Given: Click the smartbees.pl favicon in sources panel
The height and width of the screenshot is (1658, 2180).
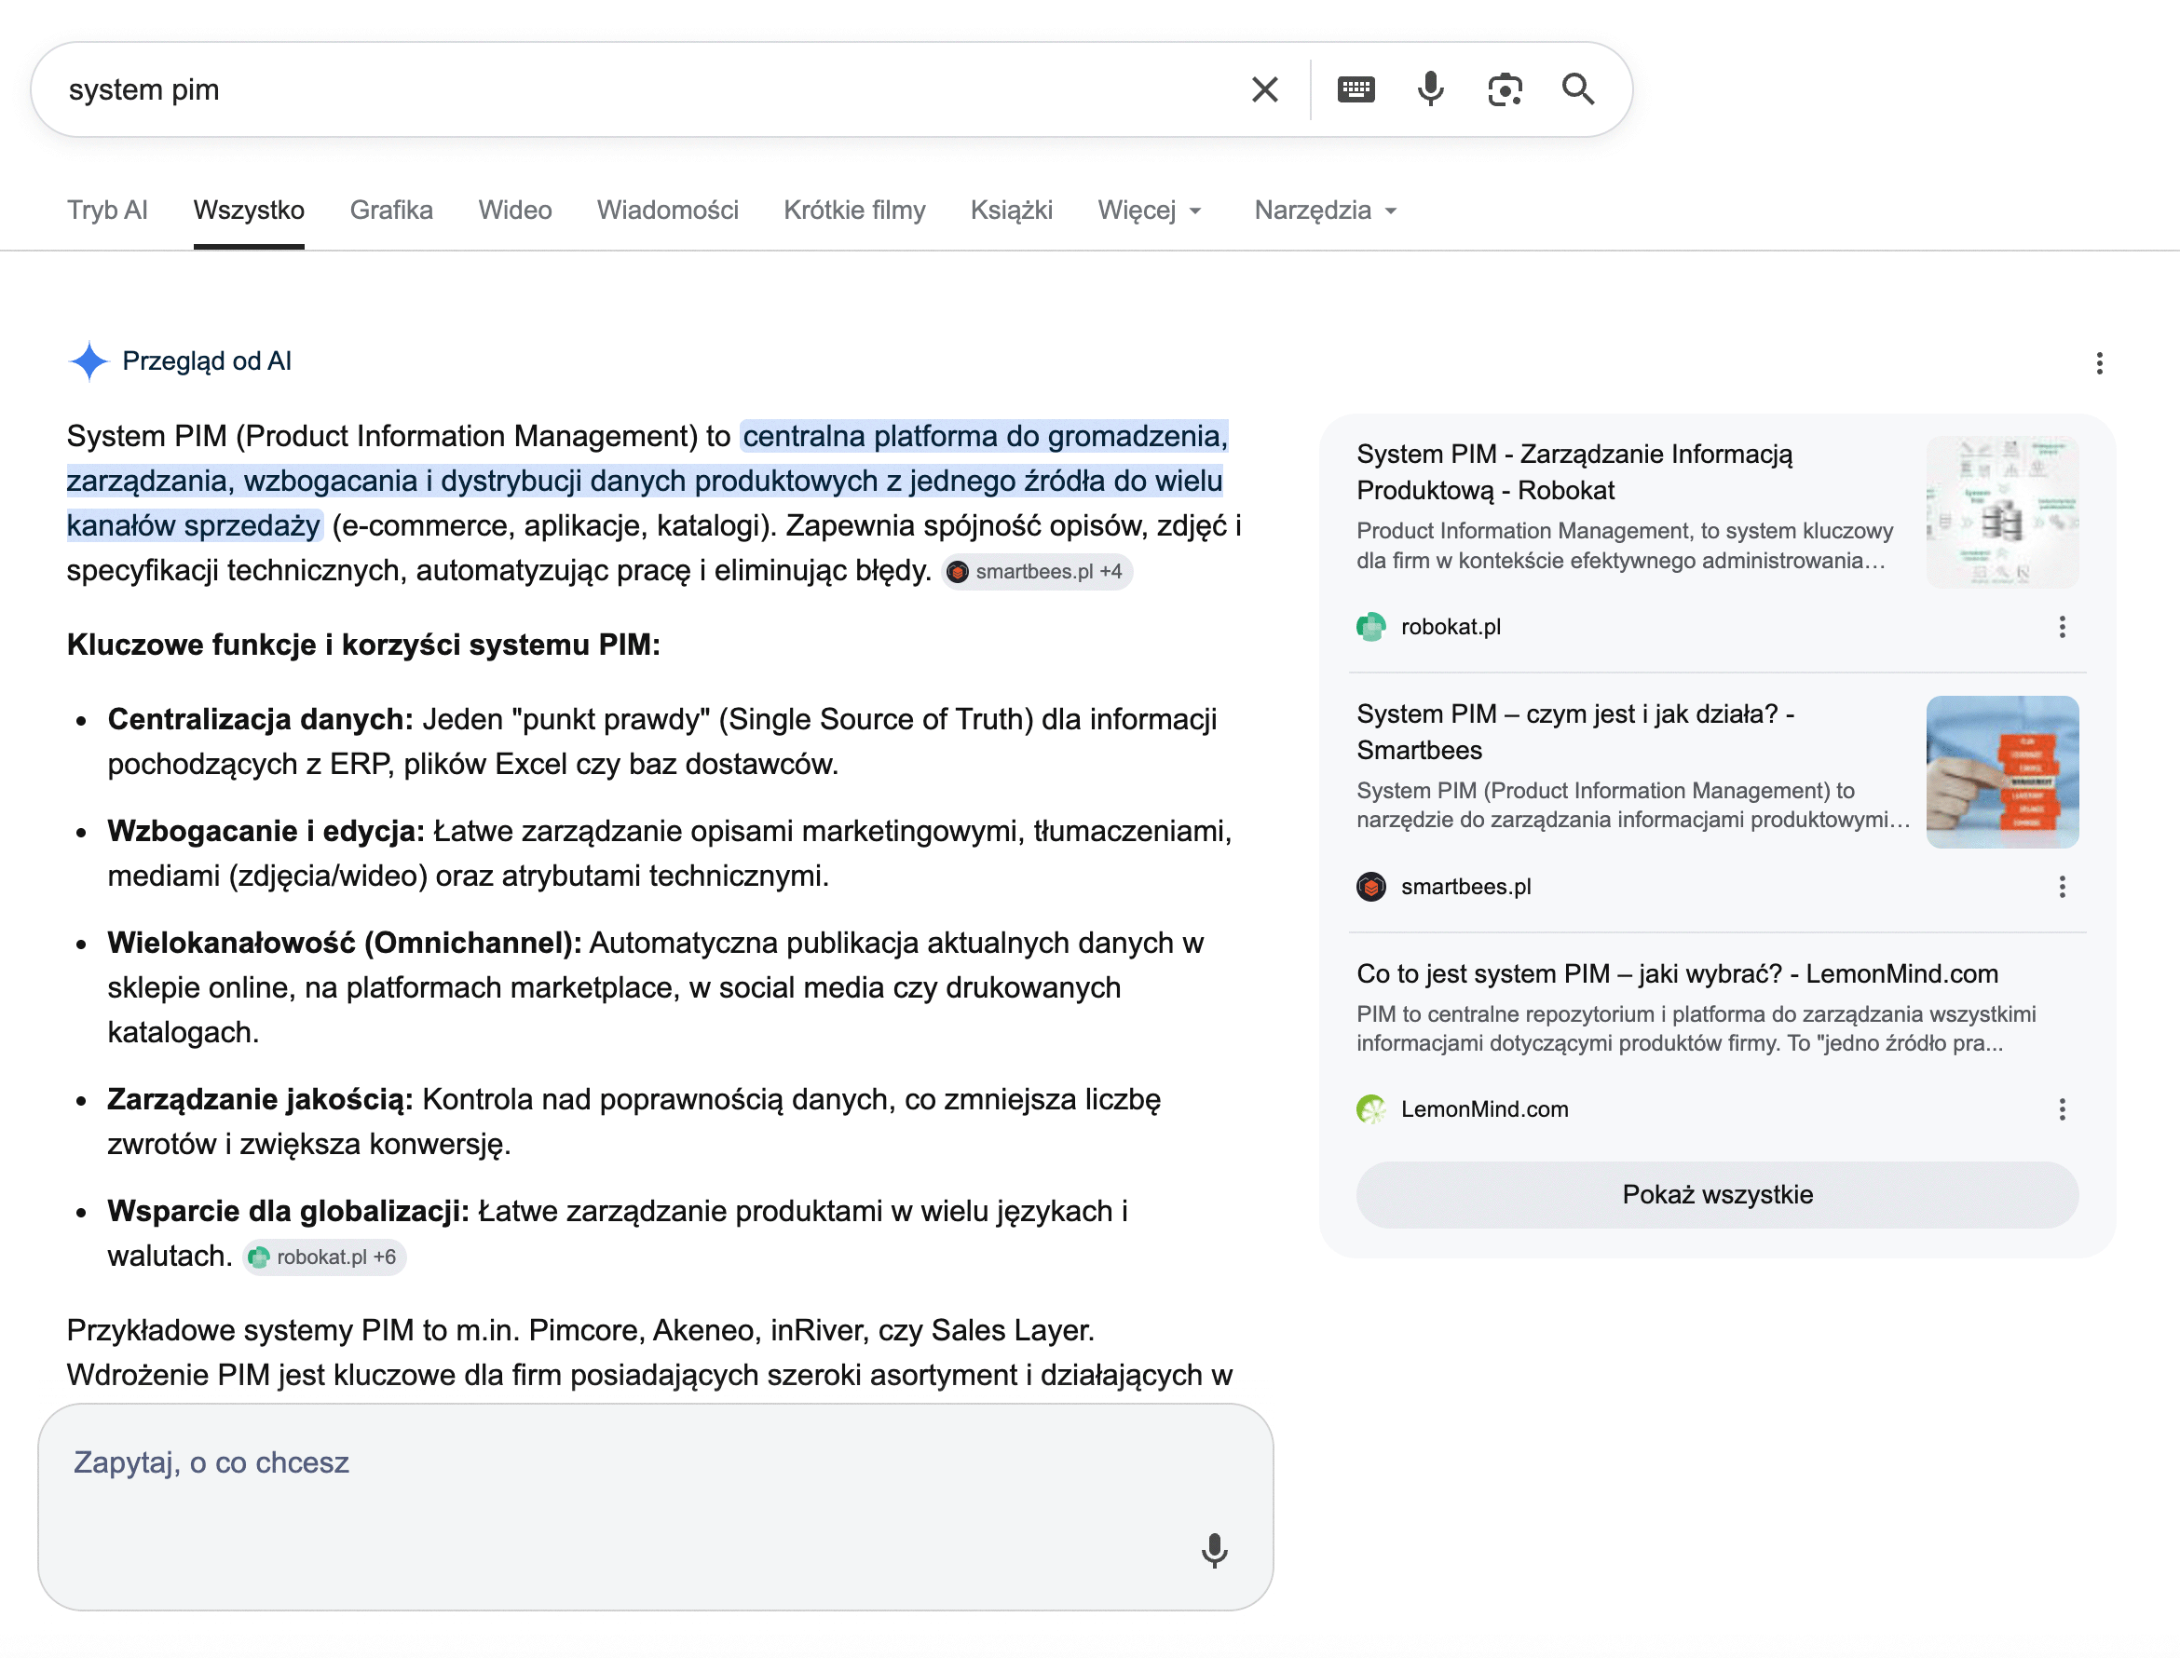Looking at the screenshot, I should [x=1370, y=886].
